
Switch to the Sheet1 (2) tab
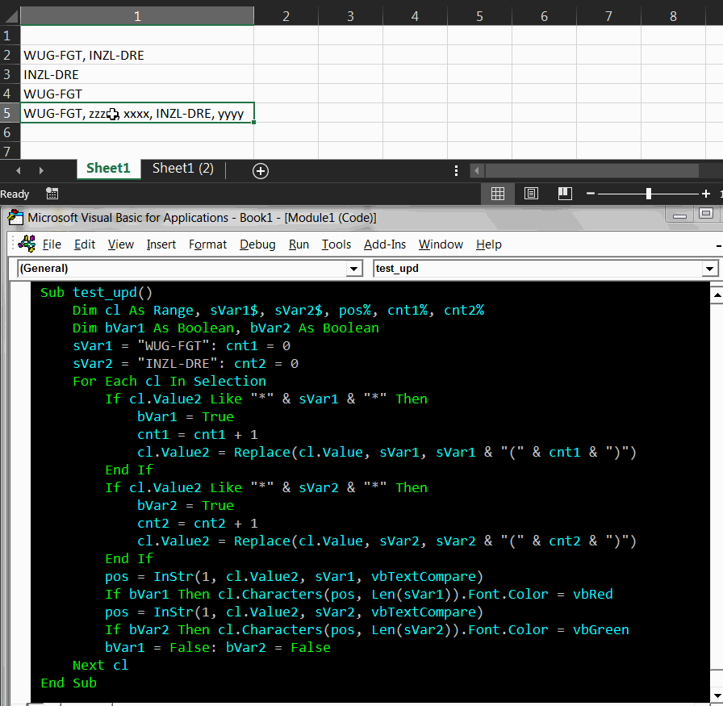click(x=183, y=169)
